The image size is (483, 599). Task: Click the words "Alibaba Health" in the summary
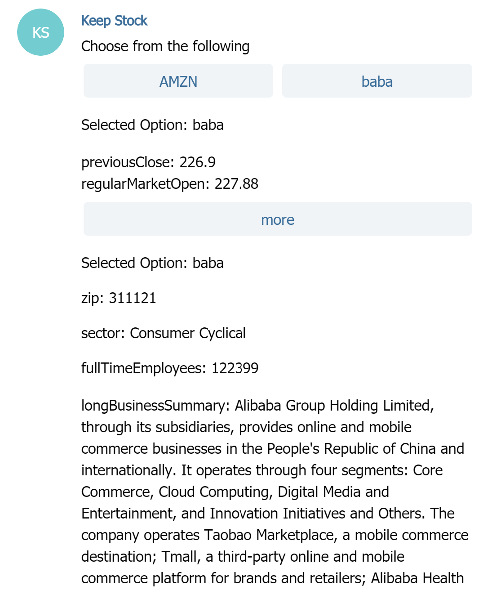point(417,578)
